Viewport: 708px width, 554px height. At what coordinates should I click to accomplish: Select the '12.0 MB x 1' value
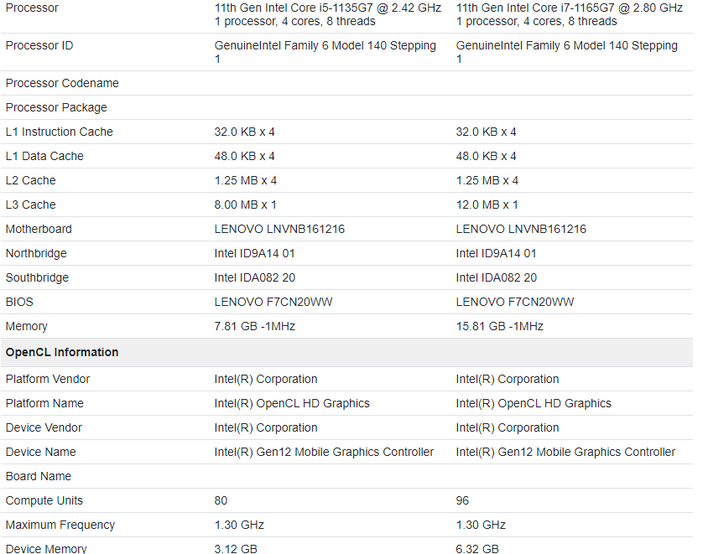487,205
